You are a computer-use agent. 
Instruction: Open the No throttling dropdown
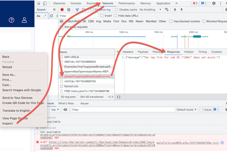point(150,10)
